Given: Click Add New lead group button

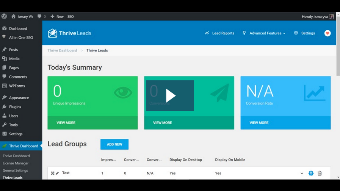Looking at the screenshot, I should [x=114, y=144].
